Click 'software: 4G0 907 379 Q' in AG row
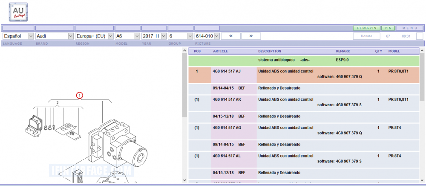Viewport: 426px width, 186px height. click(340, 133)
